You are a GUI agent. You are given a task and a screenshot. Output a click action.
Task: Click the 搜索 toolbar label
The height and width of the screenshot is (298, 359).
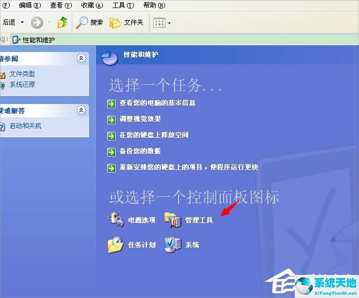tap(96, 23)
